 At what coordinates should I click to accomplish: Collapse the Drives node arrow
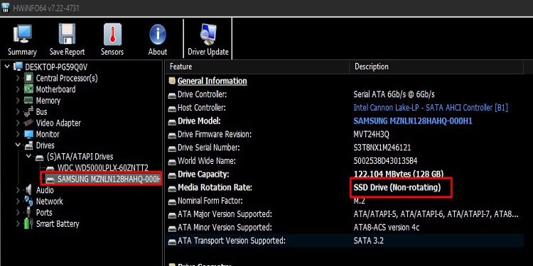click(18, 145)
